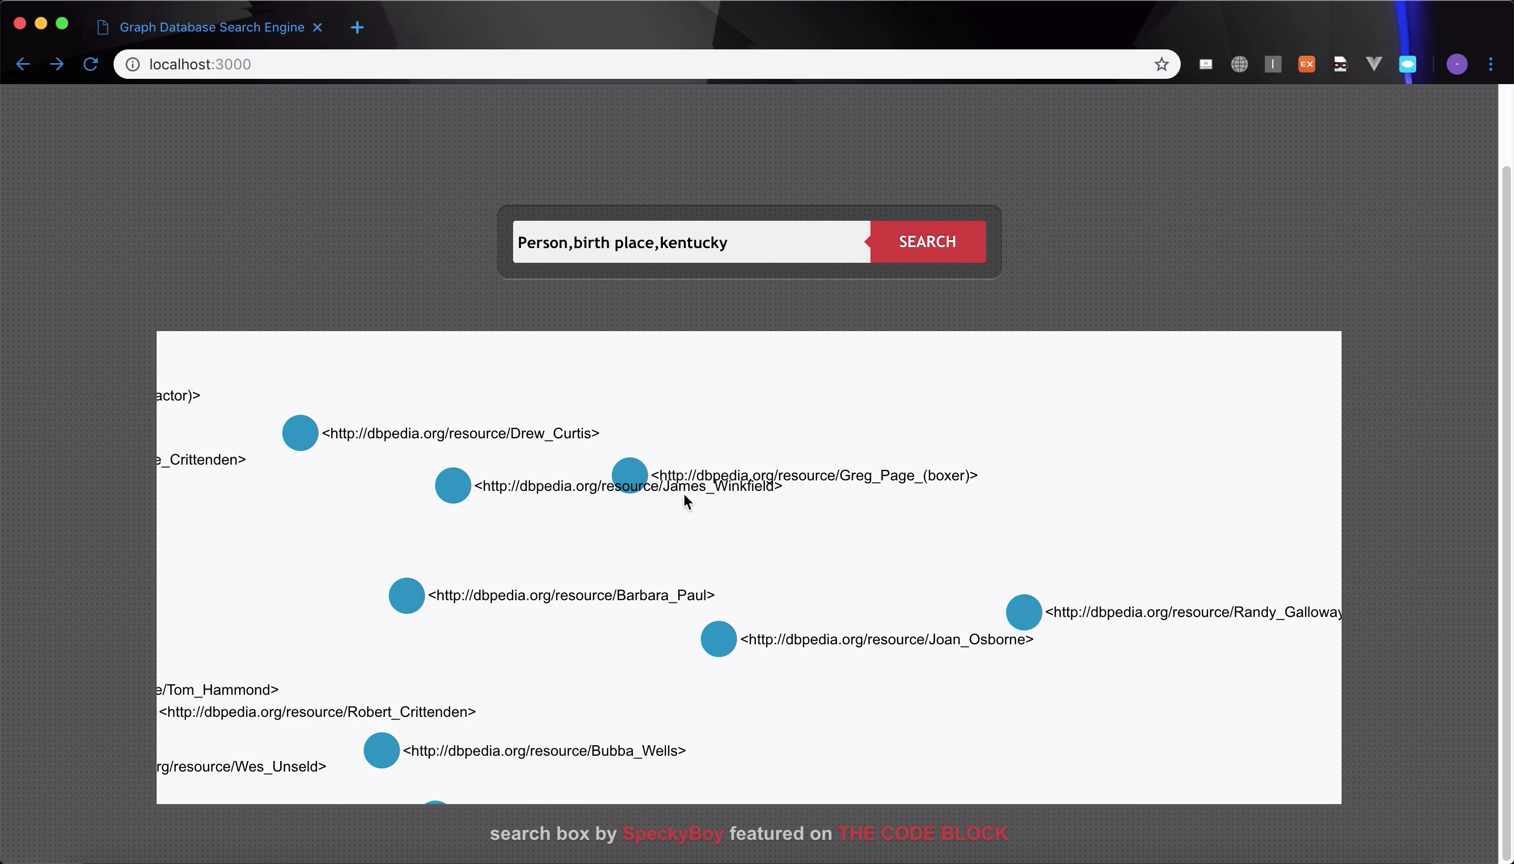Click the Barbara_Paul DBpedia node

[406, 595]
